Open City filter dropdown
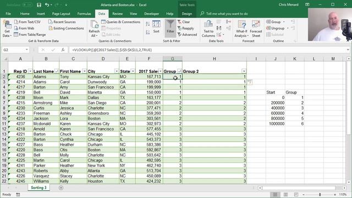 [x=117, y=71]
